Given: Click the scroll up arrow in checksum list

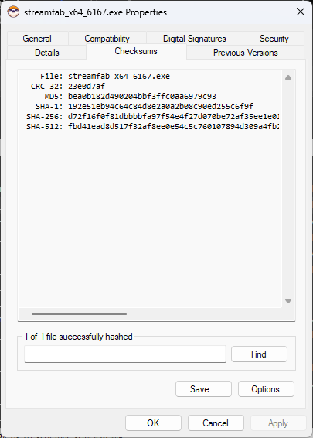Looking at the screenshot, I should 288,77.
